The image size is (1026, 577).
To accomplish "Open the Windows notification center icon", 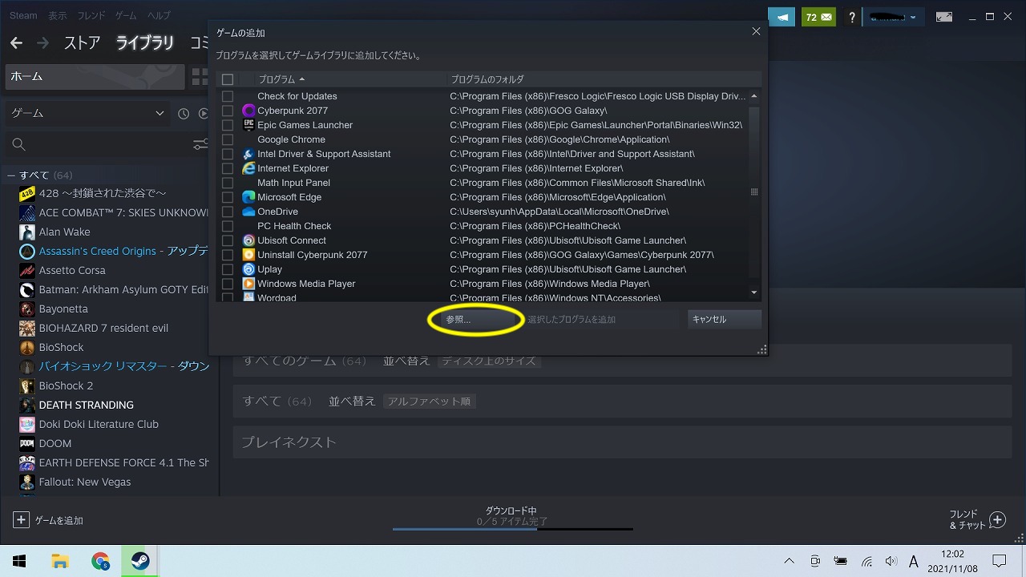I will [x=999, y=561].
